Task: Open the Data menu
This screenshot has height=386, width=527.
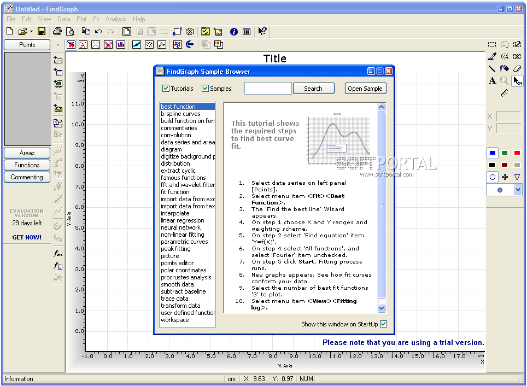Action: (x=63, y=19)
